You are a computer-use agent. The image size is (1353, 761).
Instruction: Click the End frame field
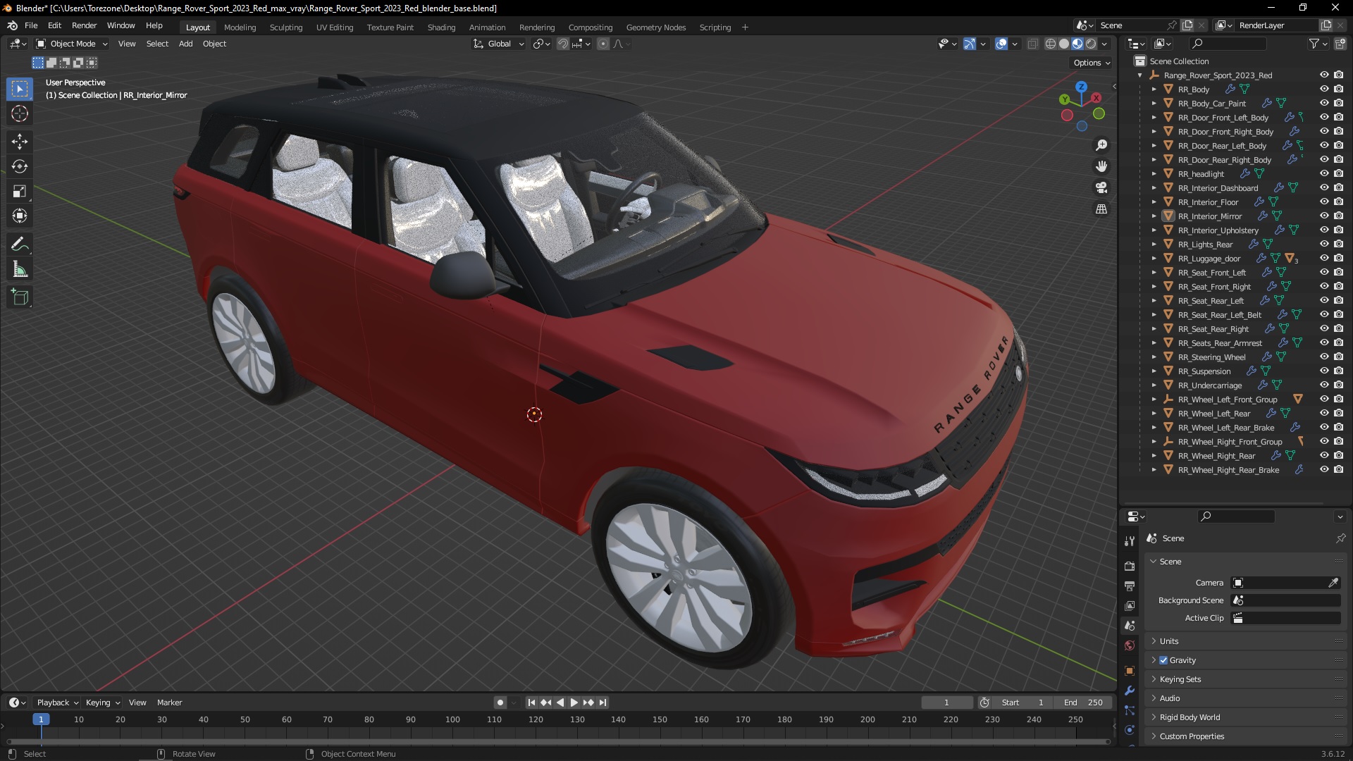[1084, 703]
